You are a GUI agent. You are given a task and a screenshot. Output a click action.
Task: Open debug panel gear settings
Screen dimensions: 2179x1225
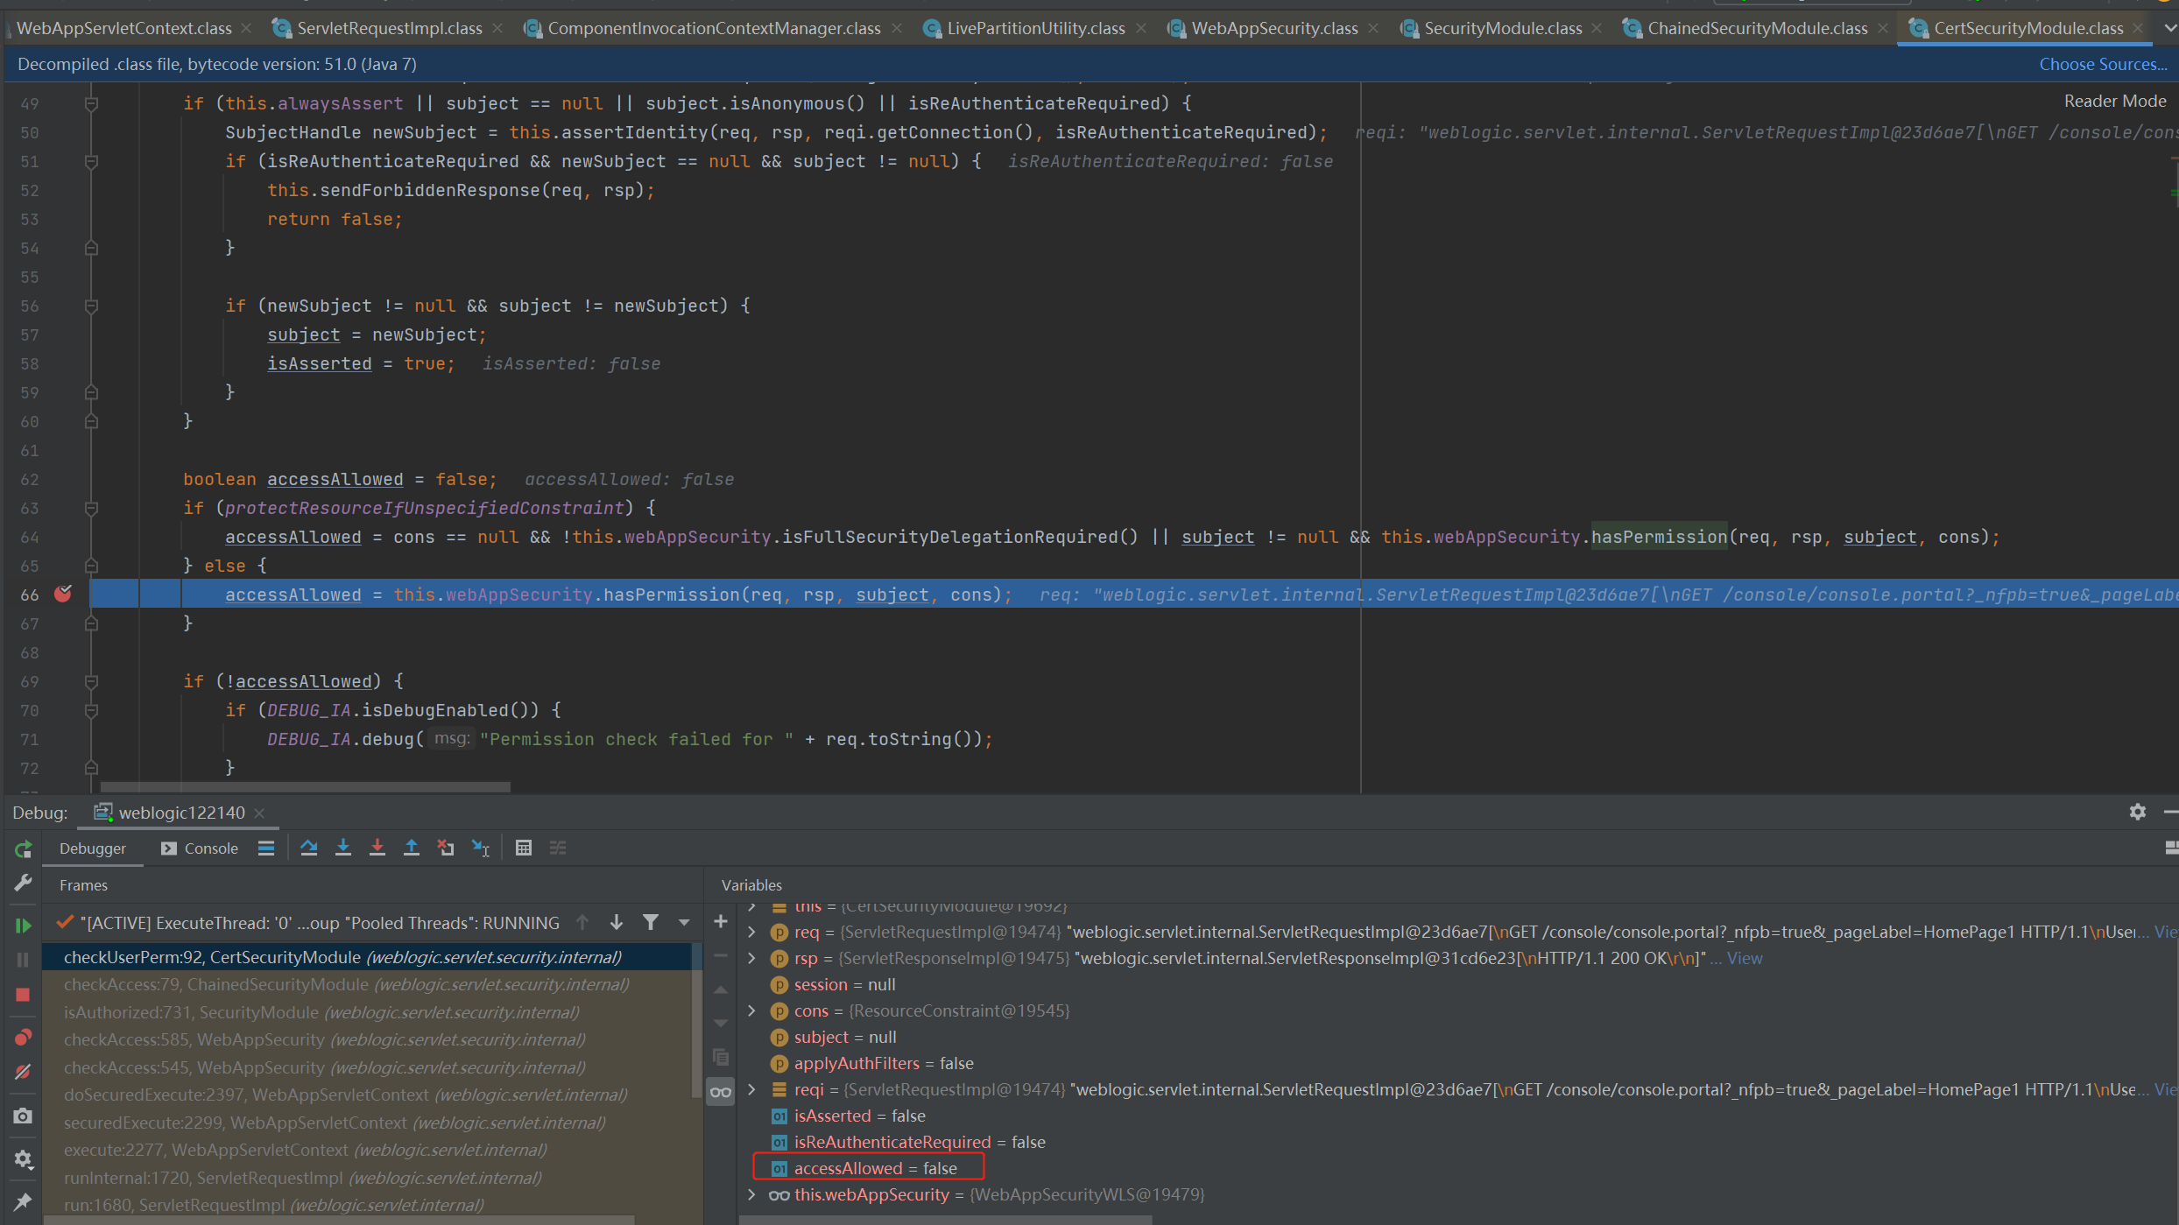[x=2138, y=812]
